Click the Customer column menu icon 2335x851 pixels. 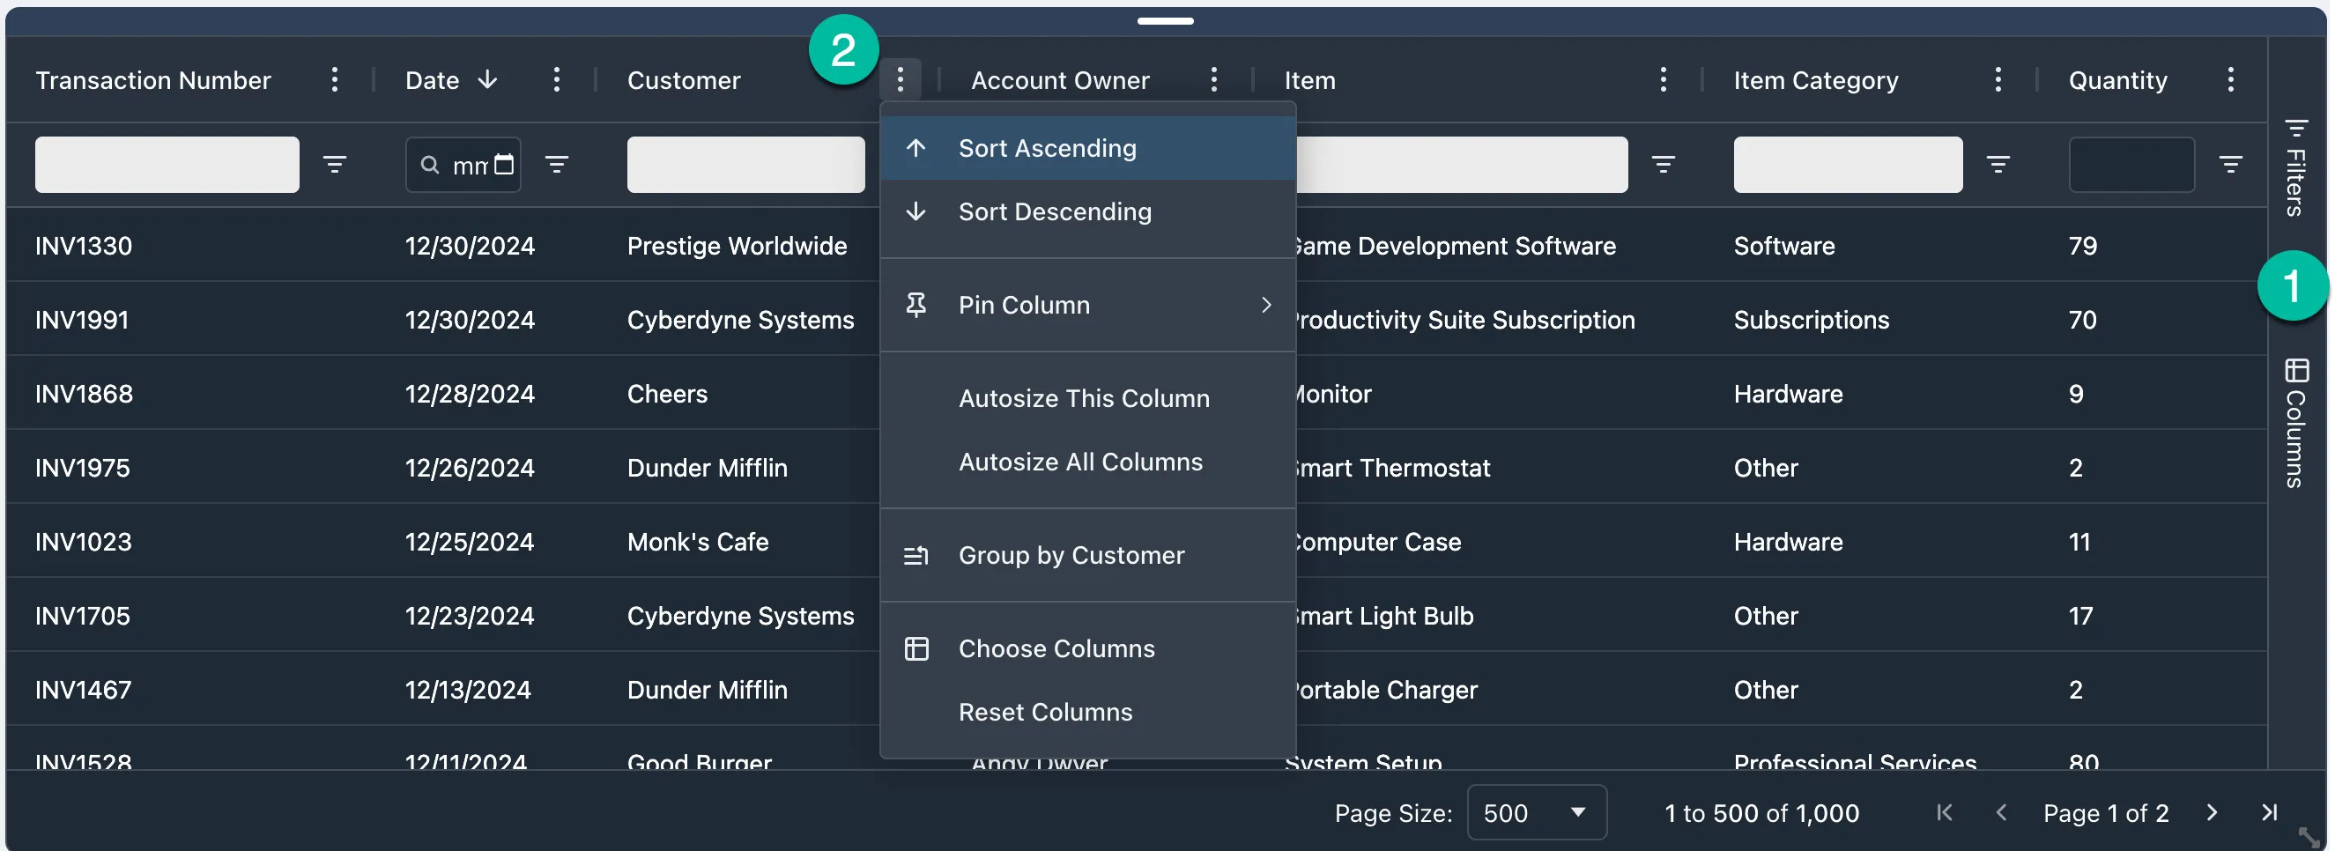[x=901, y=80]
